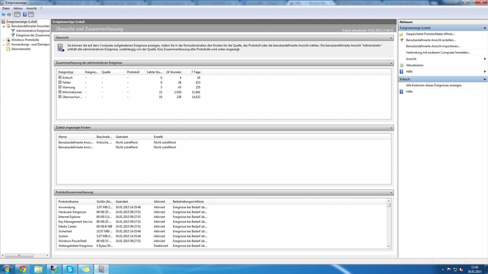Open Windows Explorer from the taskbar
The width and height of the screenshot is (488, 274).
coord(38,269)
